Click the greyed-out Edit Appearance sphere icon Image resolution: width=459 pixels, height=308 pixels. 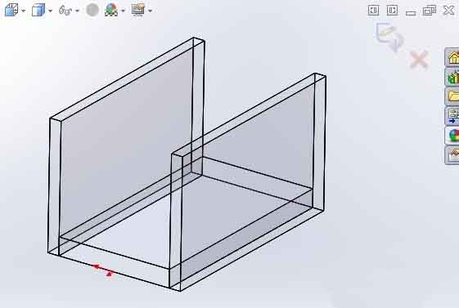pyautogui.click(x=92, y=11)
